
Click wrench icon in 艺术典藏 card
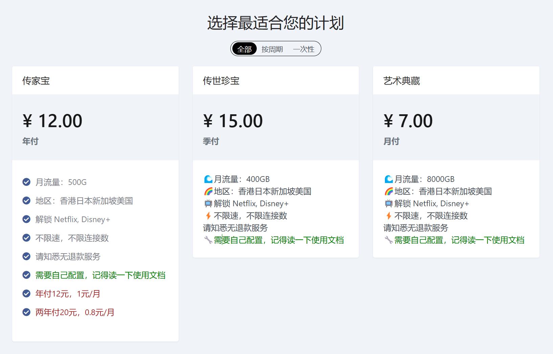(389, 240)
